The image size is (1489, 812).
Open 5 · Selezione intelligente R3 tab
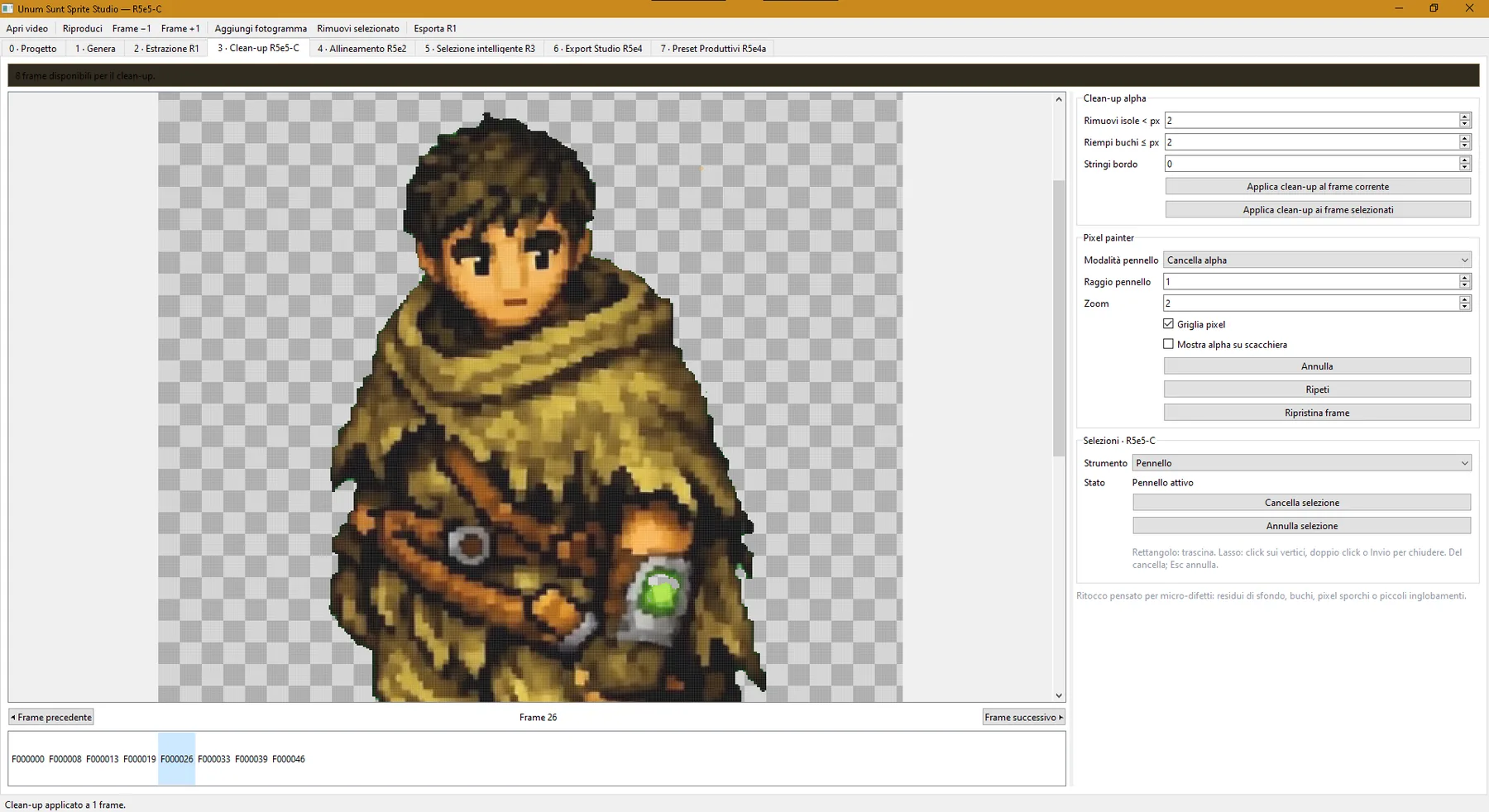[x=480, y=49]
